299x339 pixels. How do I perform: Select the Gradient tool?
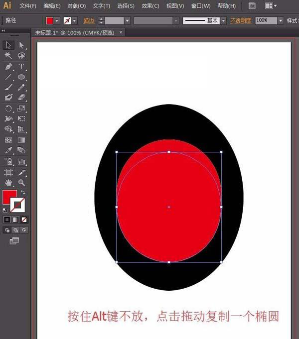point(21,140)
